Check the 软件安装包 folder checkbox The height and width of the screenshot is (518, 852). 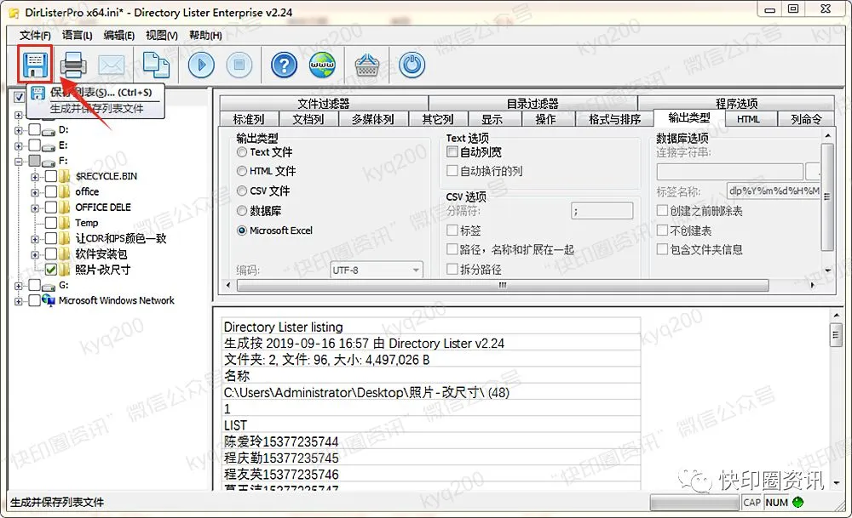[x=51, y=253]
